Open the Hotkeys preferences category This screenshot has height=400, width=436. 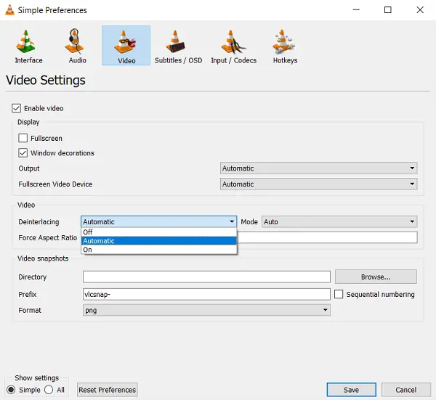click(285, 46)
